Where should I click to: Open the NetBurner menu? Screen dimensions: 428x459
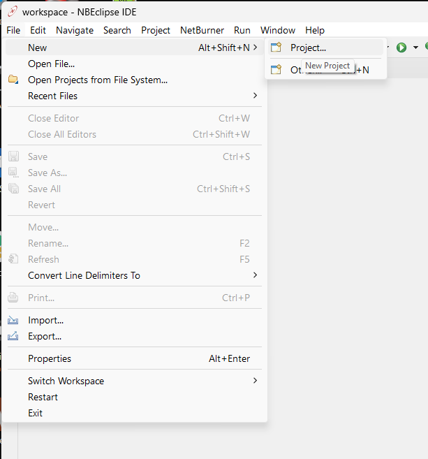coord(202,30)
